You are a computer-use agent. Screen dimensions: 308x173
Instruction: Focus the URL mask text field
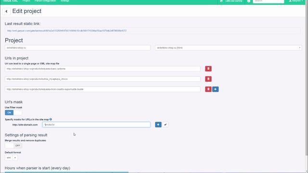click(x=96, y=124)
